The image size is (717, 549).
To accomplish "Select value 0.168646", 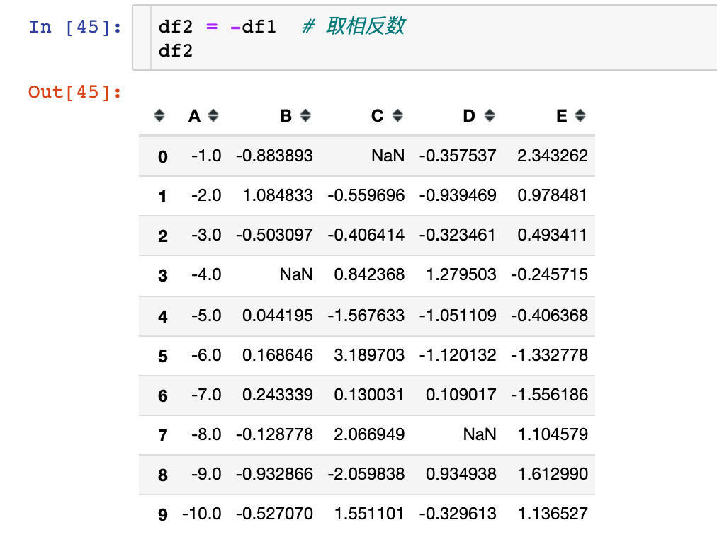I will (278, 355).
